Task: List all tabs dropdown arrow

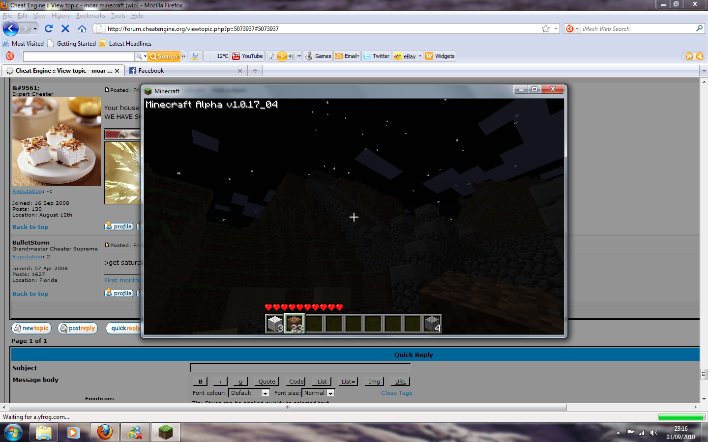Action: (704, 71)
